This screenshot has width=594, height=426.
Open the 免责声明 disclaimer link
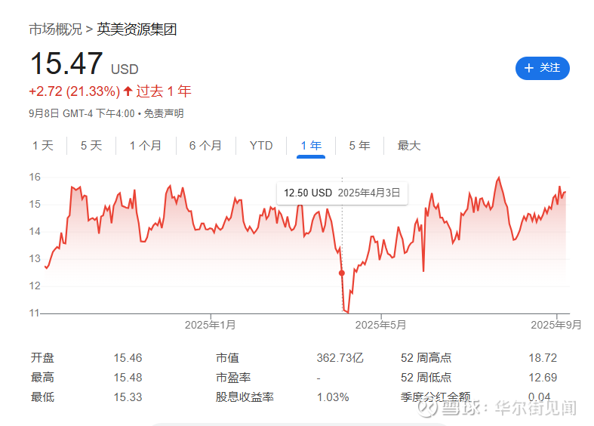click(x=164, y=113)
